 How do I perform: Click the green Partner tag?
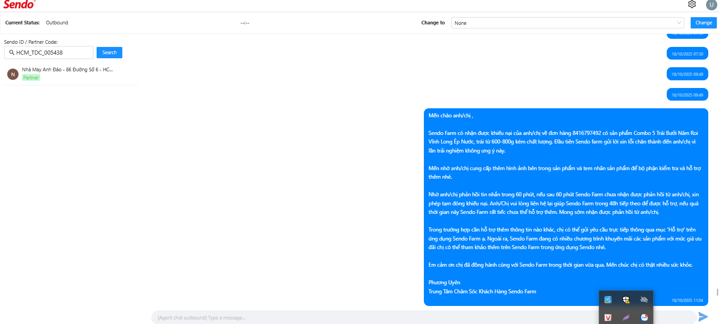[31, 78]
